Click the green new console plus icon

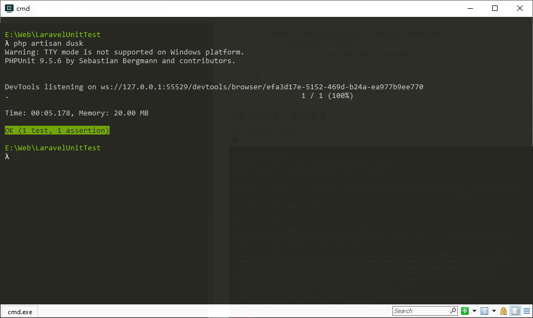click(465, 311)
